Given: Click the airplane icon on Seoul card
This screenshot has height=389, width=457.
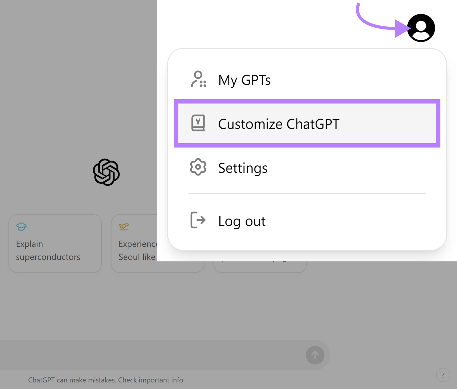Looking at the screenshot, I should 124,227.
